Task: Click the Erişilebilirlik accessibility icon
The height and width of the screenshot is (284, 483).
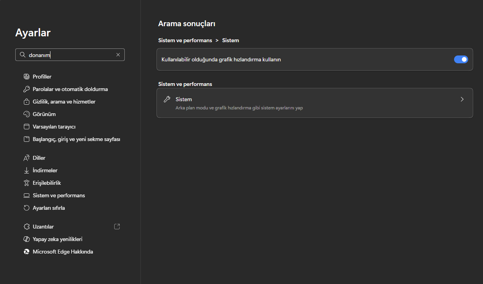Action: (x=27, y=183)
